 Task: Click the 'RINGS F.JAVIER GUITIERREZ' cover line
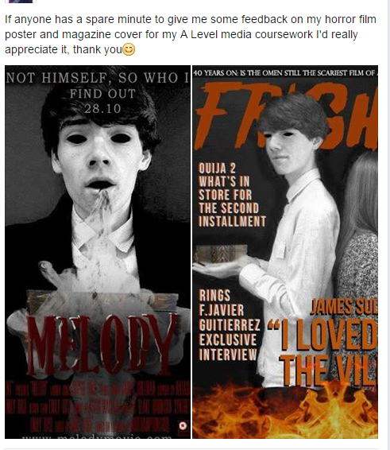coord(230,310)
